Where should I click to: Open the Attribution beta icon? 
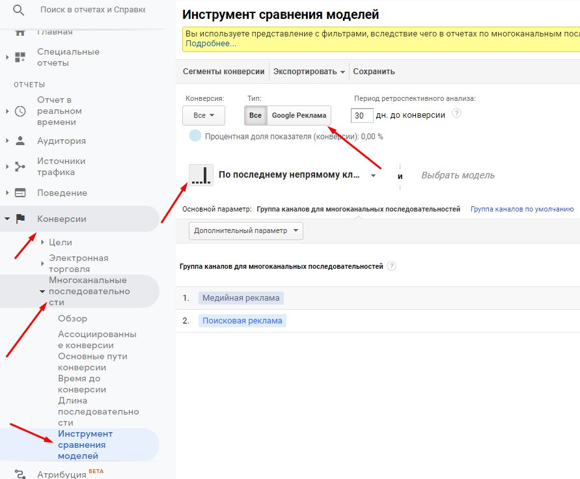click(20, 474)
